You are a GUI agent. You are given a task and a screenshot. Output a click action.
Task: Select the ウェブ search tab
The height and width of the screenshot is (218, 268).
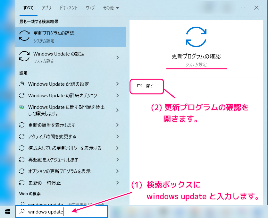click(90, 8)
